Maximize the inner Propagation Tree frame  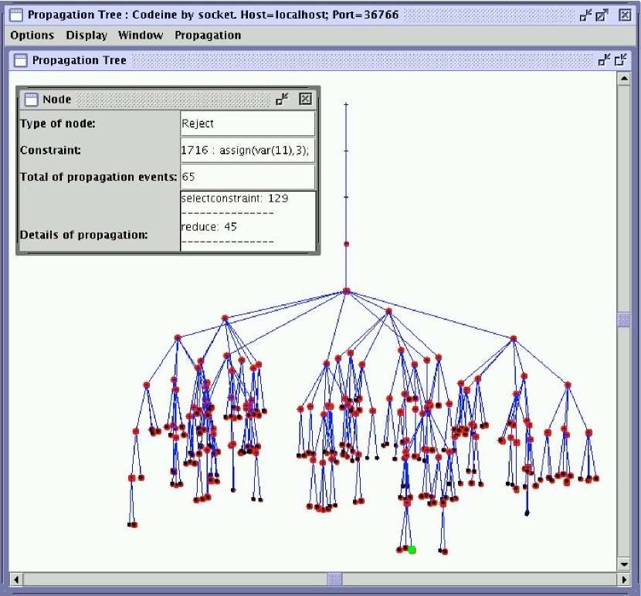(x=621, y=60)
